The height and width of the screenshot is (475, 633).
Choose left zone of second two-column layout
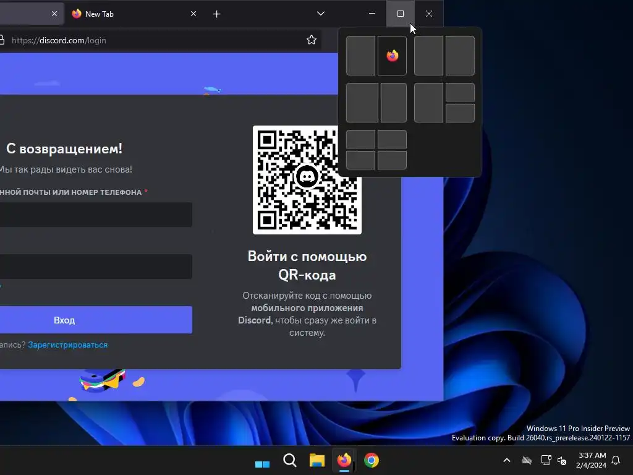pos(428,55)
